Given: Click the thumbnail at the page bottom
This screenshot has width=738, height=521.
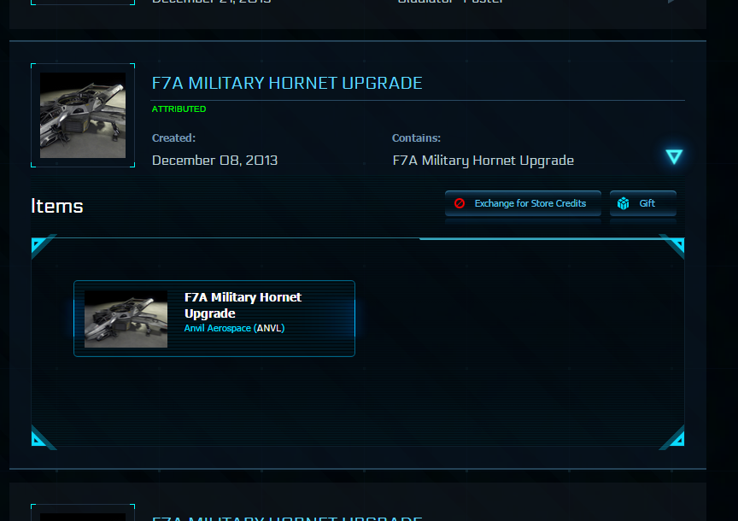Looking at the screenshot, I should 82,512.
